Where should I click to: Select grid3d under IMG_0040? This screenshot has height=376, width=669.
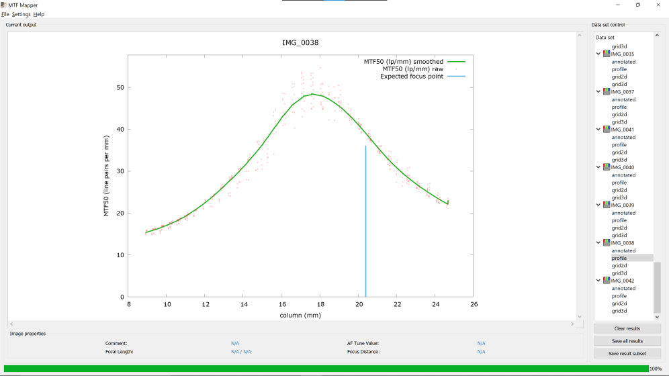[619, 198]
